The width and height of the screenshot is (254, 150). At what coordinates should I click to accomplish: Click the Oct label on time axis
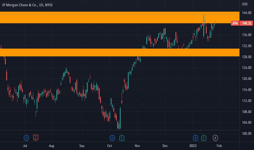coord(110,146)
